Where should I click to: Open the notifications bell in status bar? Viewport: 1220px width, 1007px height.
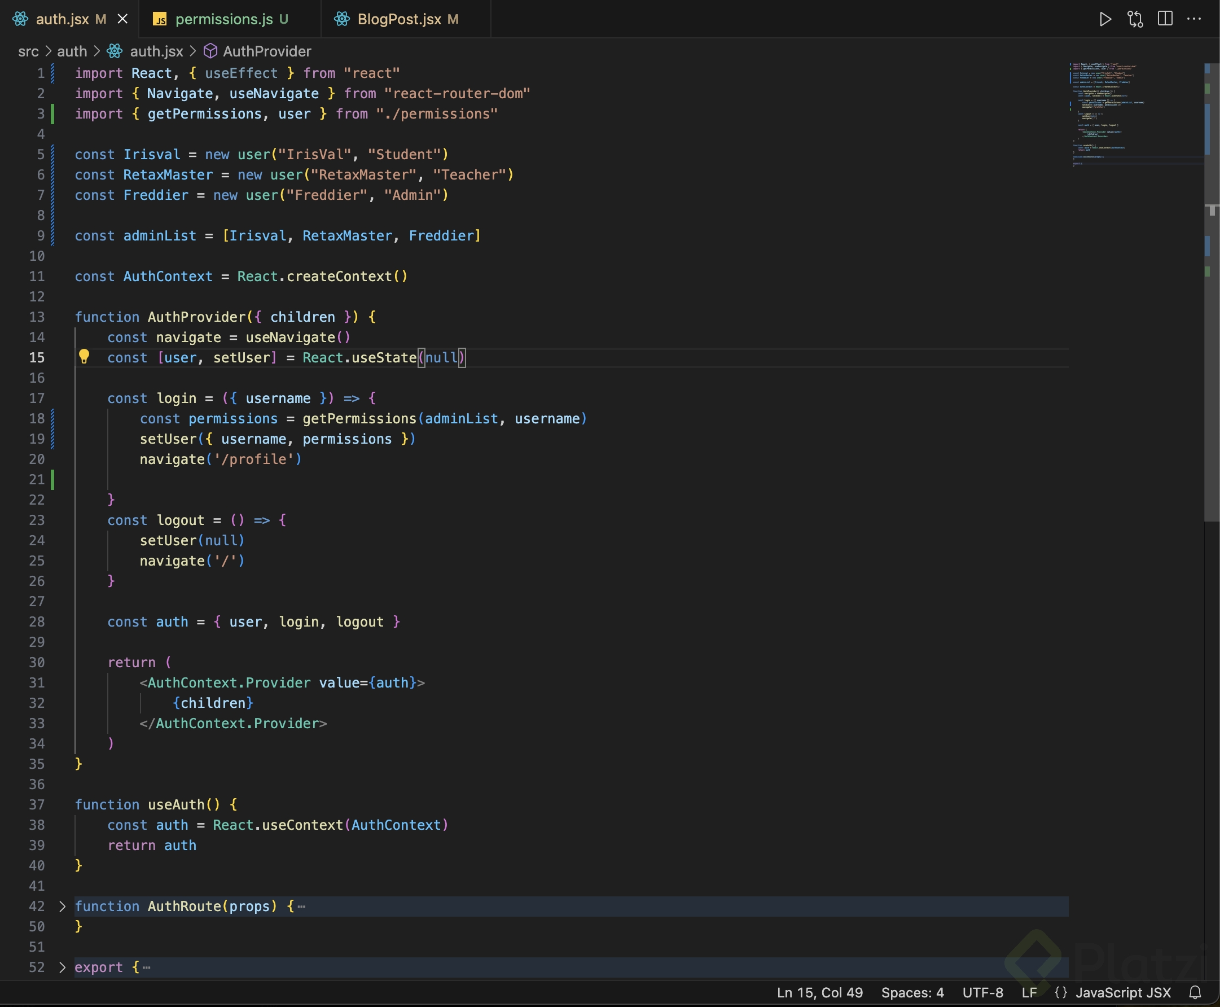click(1195, 992)
